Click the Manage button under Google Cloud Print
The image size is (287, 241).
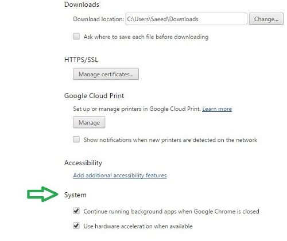(x=89, y=122)
